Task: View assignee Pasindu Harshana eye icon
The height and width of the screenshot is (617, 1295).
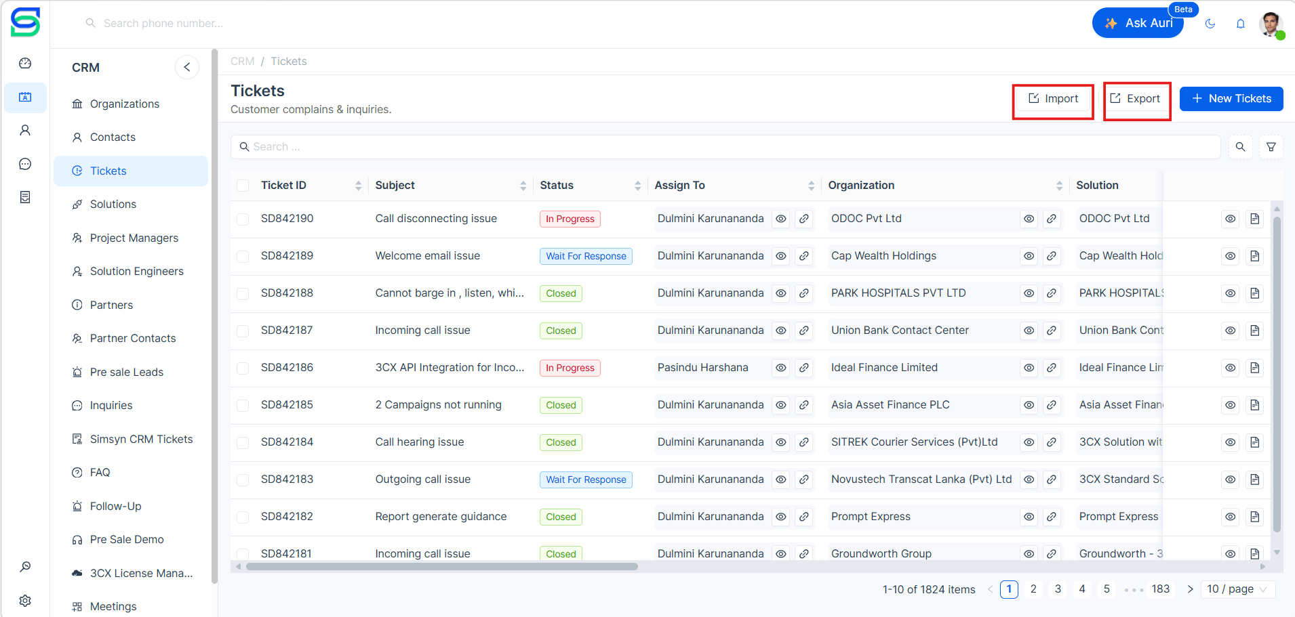Action: coord(781,368)
